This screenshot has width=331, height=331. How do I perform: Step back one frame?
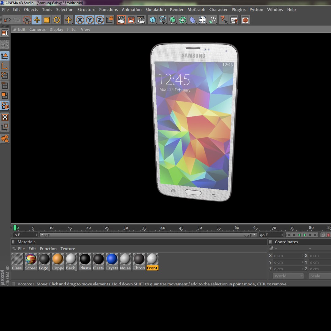pos(293,235)
